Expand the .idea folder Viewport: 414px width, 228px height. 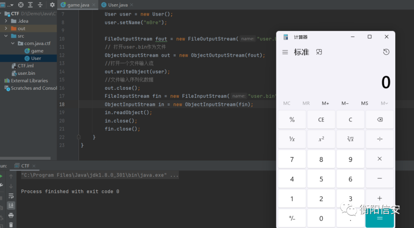click(x=6, y=21)
